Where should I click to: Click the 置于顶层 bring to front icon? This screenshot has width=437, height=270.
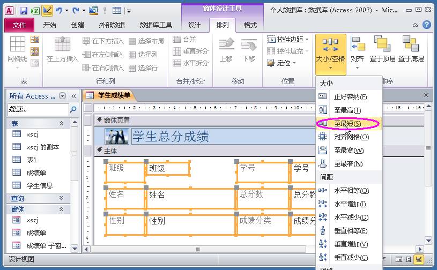(382, 49)
